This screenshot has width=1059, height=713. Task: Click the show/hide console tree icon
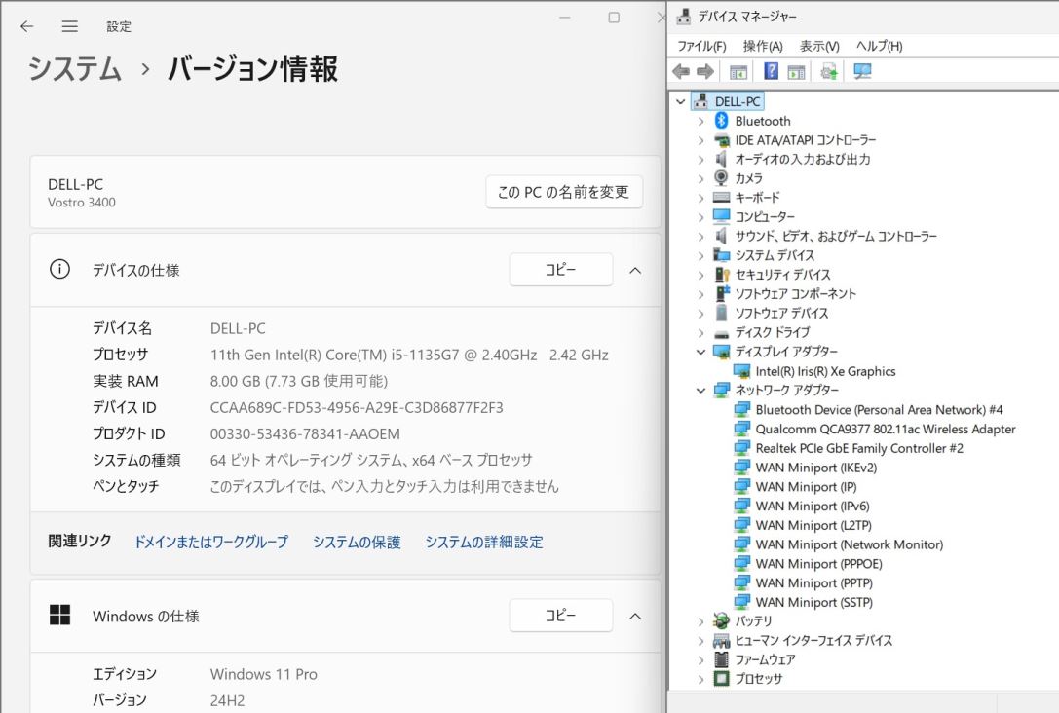click(738, 72)
